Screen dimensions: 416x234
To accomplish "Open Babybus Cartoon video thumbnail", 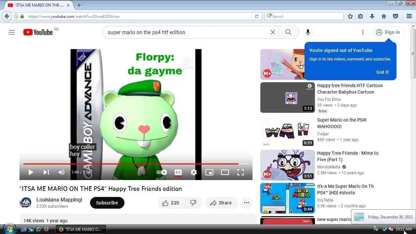I will [x=287, y=97].
